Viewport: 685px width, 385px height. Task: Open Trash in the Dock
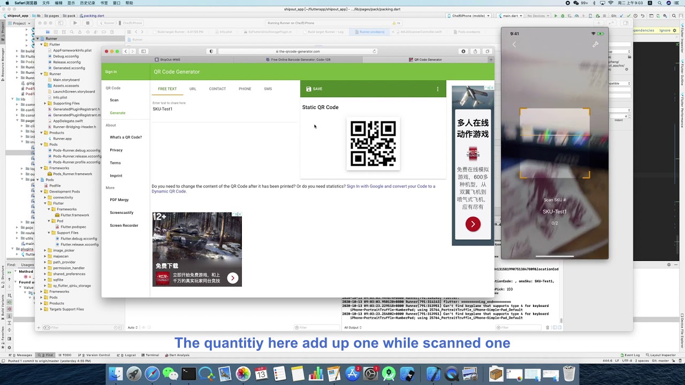tap(569, 374)
